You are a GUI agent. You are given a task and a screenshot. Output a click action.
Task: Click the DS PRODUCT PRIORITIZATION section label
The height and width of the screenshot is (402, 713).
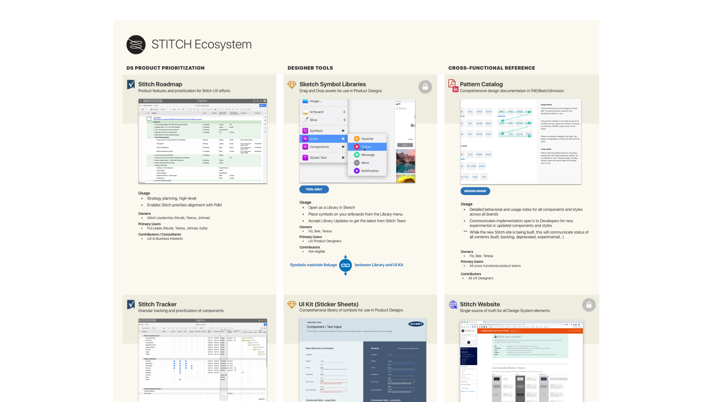pos(165,68)
